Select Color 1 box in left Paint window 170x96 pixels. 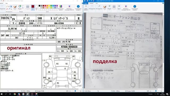pyautogui.click(x=33, y=7)
